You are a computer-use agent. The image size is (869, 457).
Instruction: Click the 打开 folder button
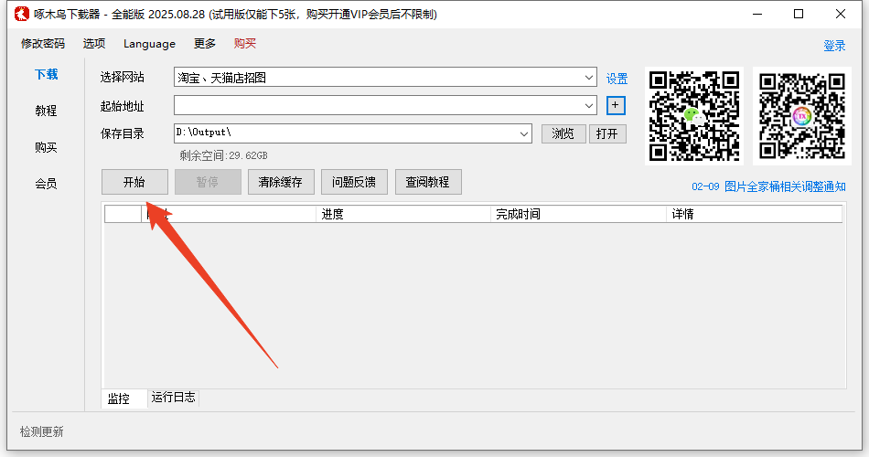tap(607, 133)
